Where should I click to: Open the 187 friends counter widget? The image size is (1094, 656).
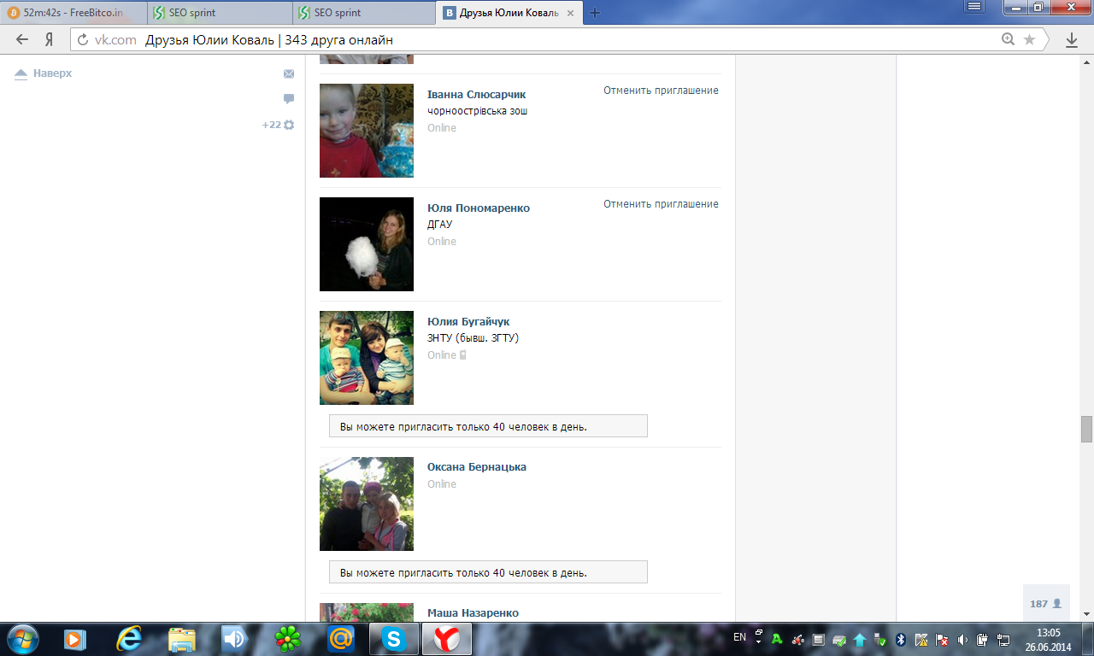tap(1046, 603)
